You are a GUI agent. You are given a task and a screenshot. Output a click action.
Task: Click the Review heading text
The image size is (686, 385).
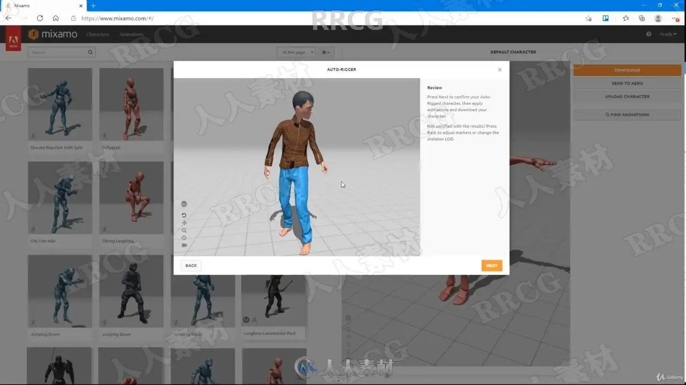tap(435, 88)
